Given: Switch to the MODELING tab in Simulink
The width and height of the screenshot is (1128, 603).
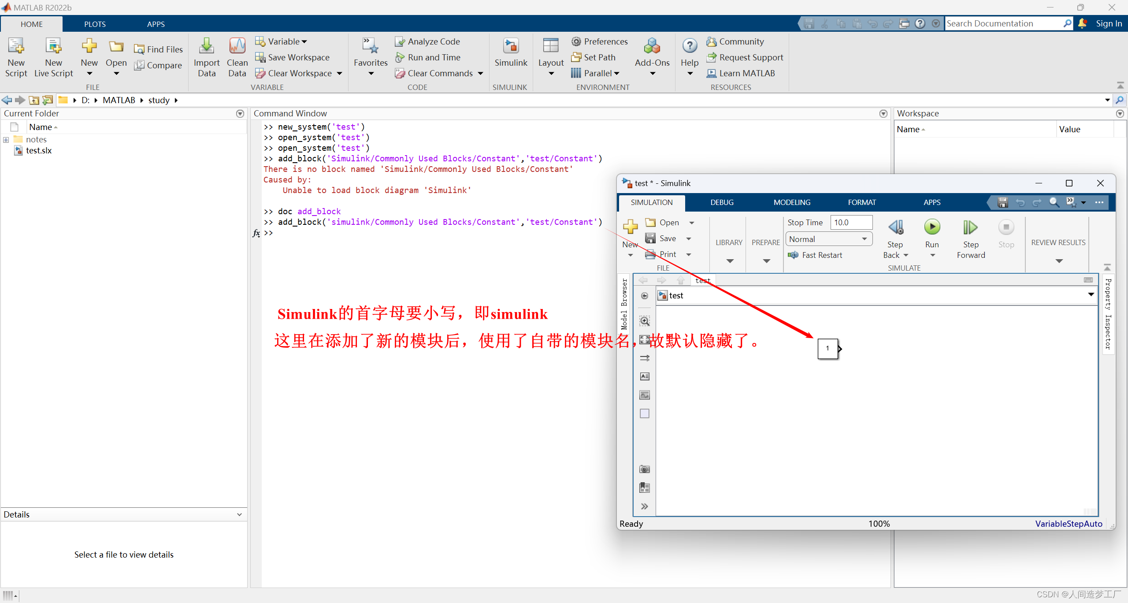Looking at the screenshot, I should point(792,202).
